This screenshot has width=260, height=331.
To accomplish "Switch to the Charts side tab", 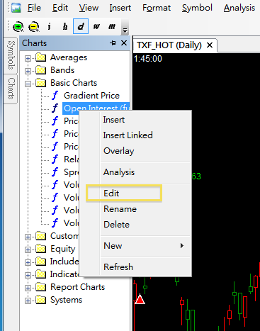I will (x=11, y=89).
